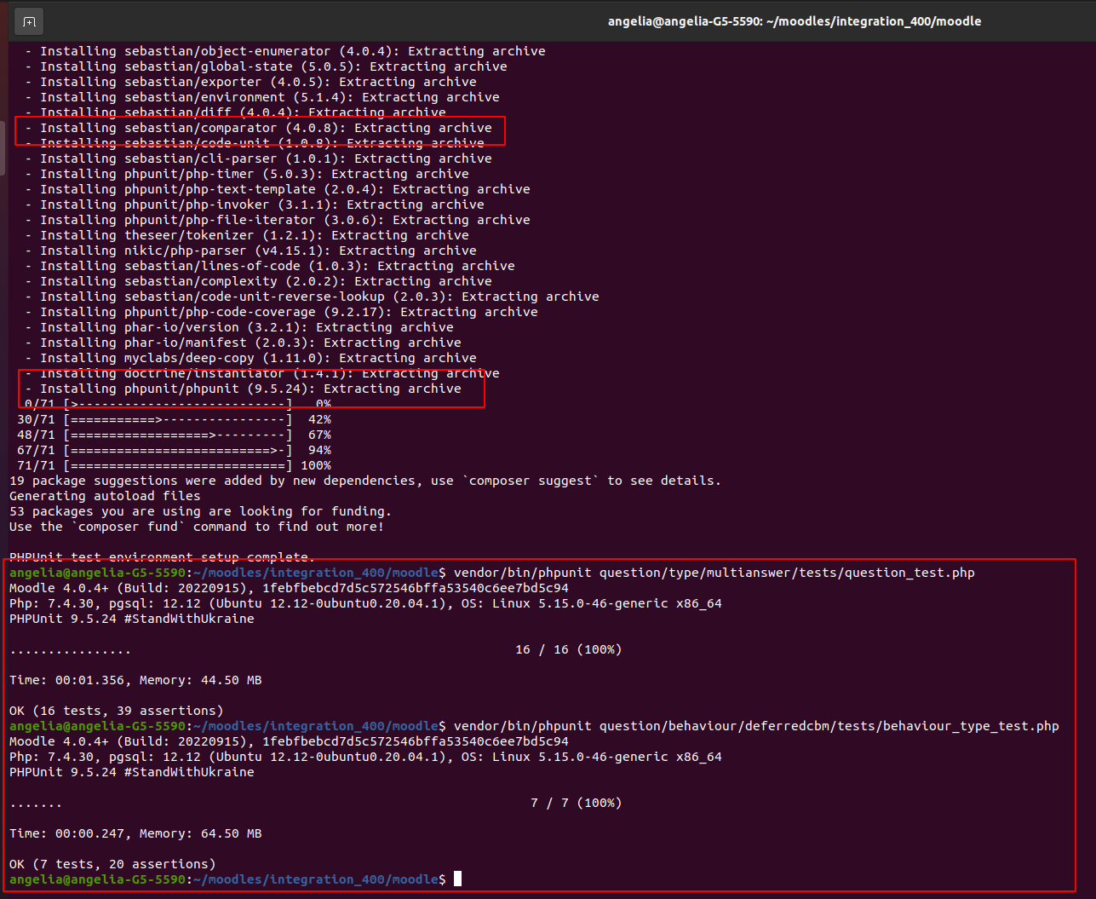Screen dimensions: 1096x899
Task: Click line 'Installing sebastian/exporter (4.0.5)'
Action: pos(250,82)
